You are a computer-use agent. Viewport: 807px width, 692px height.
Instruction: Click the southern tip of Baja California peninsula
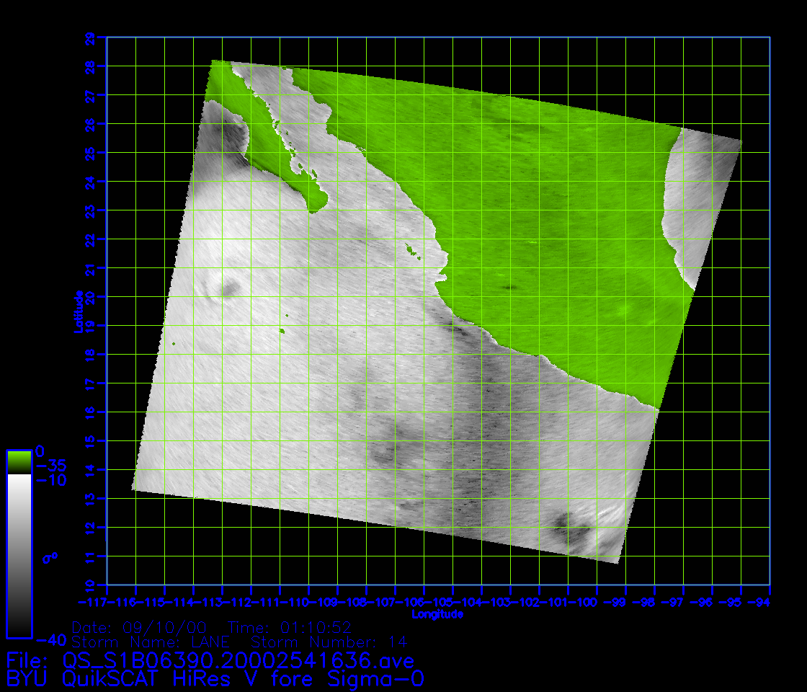[x=313, y=208]
